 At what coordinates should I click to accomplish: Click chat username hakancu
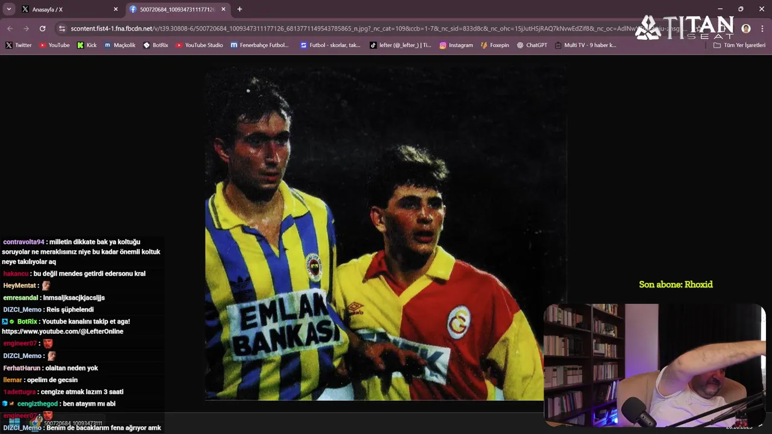[16, 274]
